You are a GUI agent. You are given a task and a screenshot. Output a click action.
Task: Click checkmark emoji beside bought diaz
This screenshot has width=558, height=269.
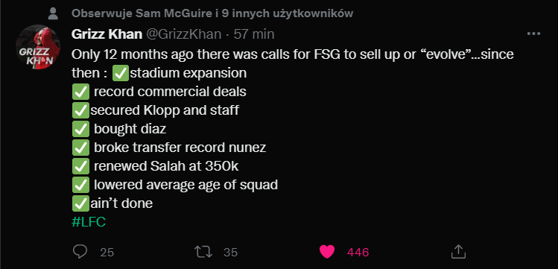(x=80, y=129)
